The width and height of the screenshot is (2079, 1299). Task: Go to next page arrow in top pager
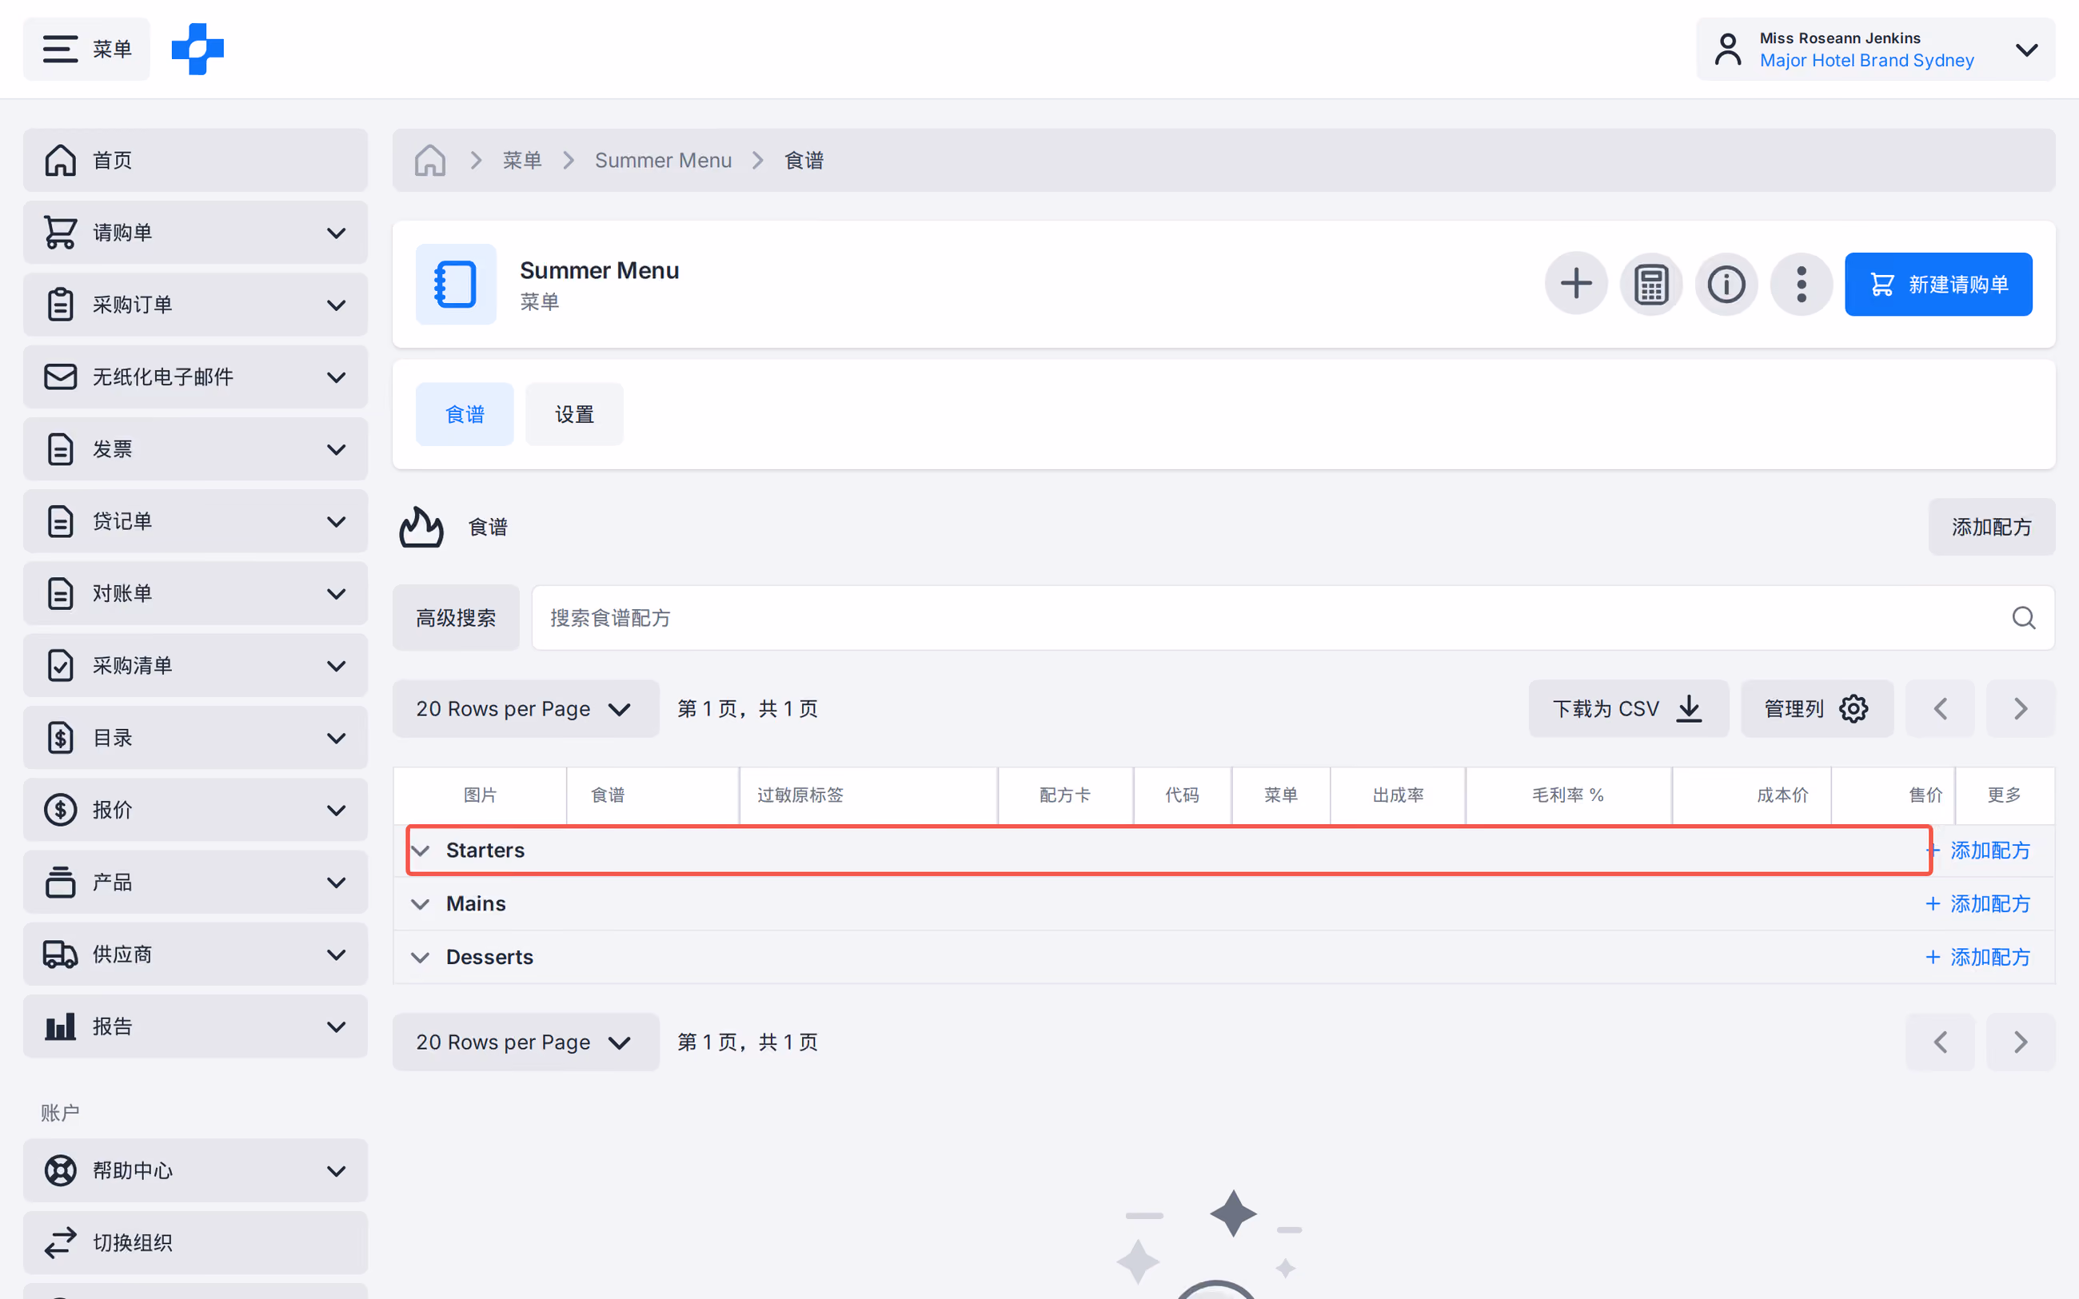(2021, 709)
